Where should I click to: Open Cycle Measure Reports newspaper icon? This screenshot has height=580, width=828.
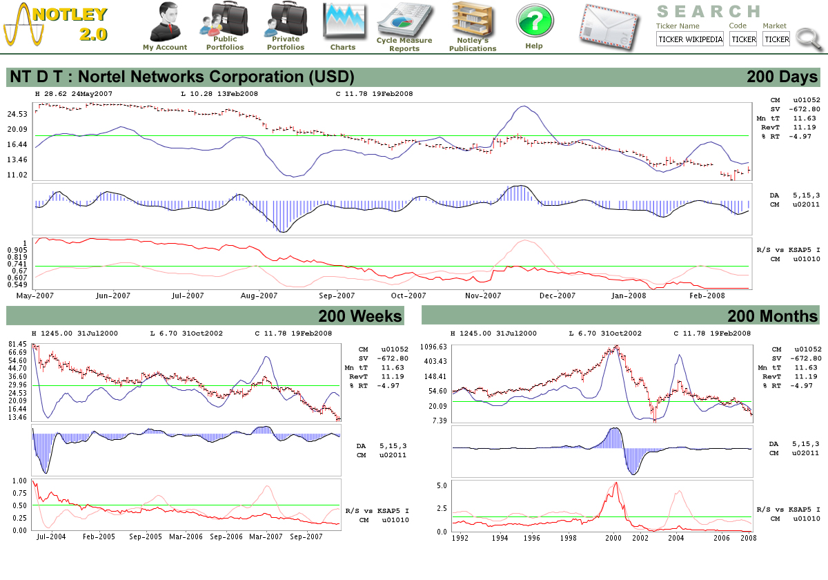(x=404, y=19)
